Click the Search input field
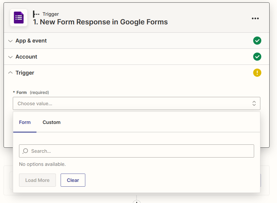Viewport: 277px width, 203px height. 136,151
